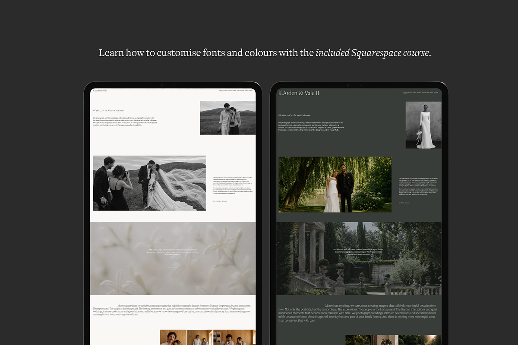The width and height of the screenshot is (518, 345).
Task: Click the script greeting heading on light tablet
Action: pos(108,111)
